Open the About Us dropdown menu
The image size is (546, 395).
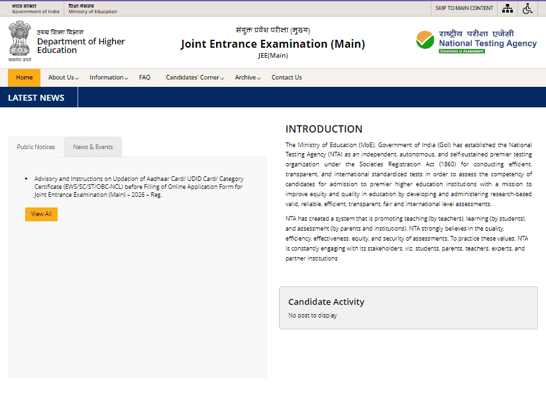pyautogui.click(x=62, y=78)
